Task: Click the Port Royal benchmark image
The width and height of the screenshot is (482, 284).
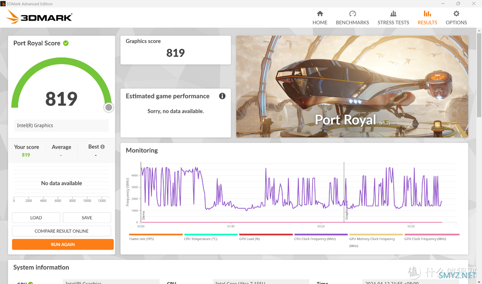Action: coord(352,87)
